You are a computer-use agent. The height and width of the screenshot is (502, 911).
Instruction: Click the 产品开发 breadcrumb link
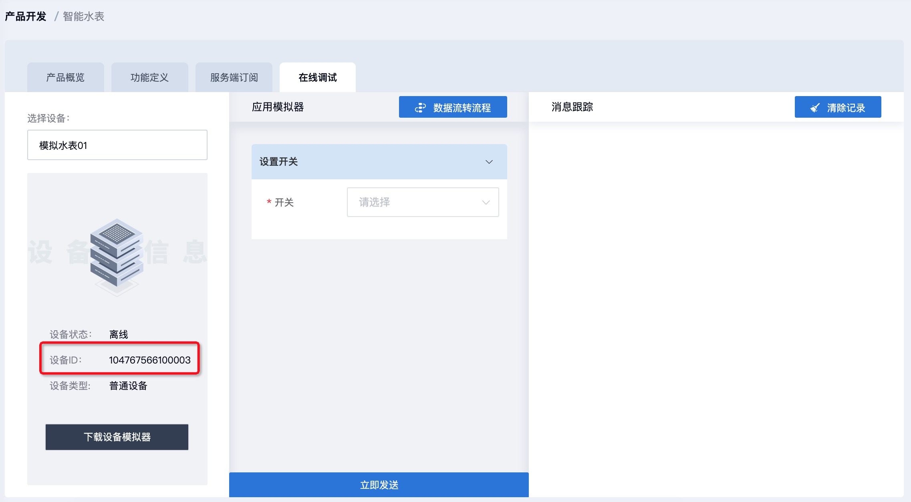coord(26,16)
